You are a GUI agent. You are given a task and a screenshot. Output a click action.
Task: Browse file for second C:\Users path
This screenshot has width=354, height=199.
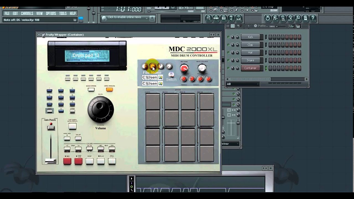click(160, 83)
